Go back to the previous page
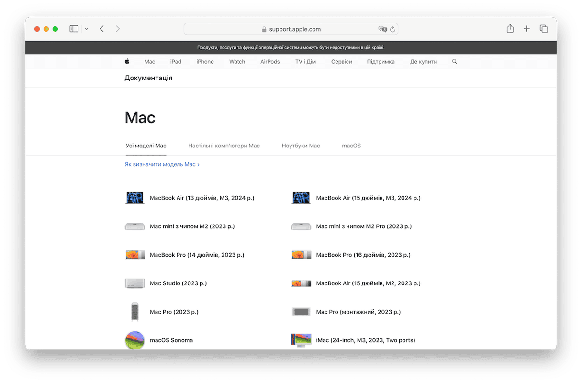The width and height of the screenshot is (582, 383). point(102,29)
